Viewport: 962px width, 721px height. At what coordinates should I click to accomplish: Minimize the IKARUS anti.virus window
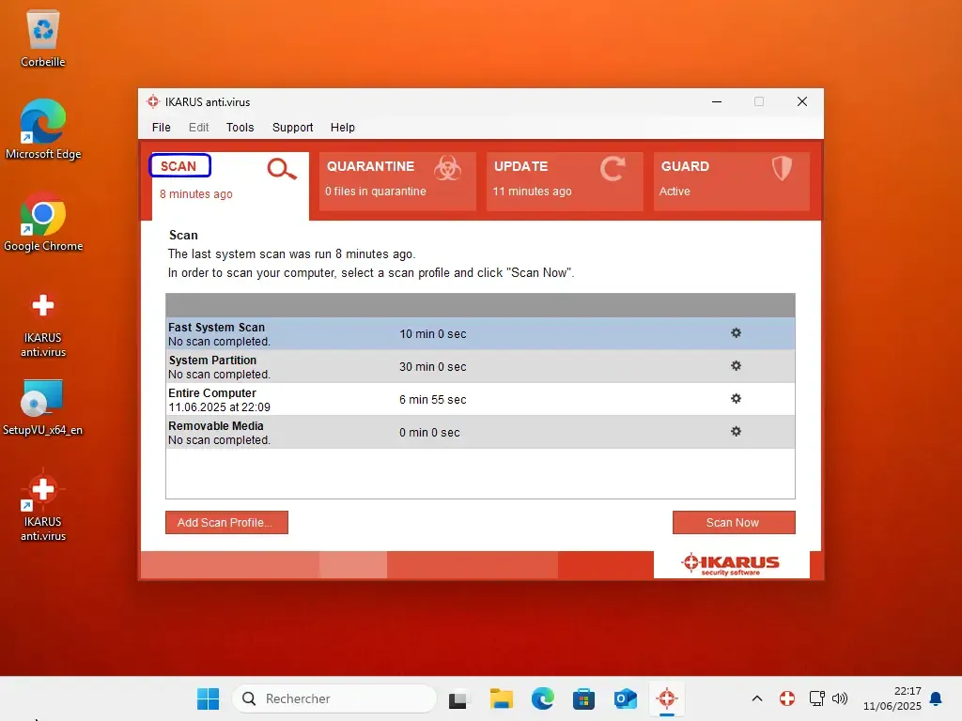tap(717, 101)
